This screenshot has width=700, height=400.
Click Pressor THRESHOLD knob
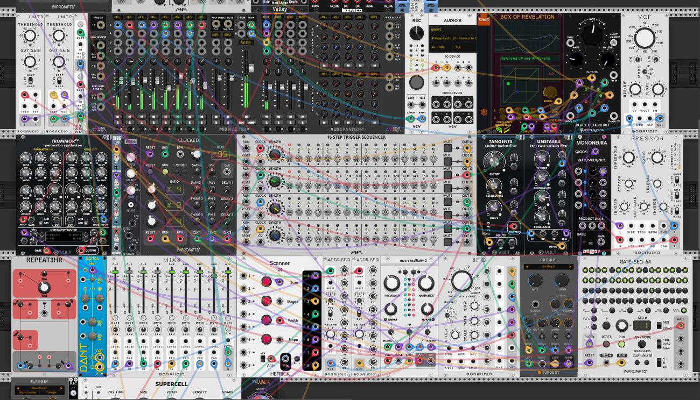(x=628, y=158)
